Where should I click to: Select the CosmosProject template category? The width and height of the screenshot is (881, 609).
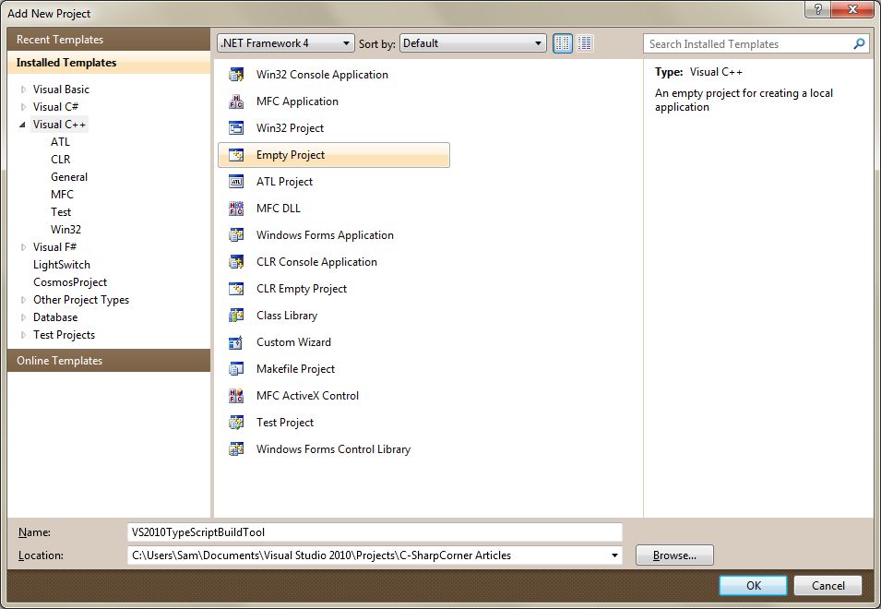[x=70, y=282]
